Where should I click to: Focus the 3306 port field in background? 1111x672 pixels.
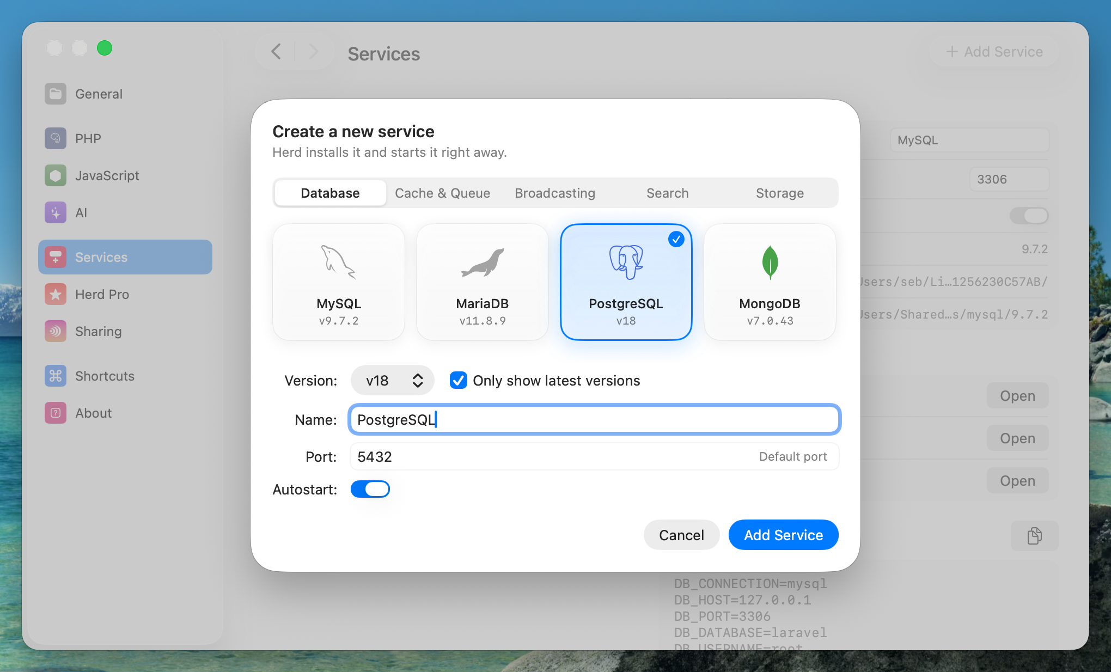coord(1009,179)
